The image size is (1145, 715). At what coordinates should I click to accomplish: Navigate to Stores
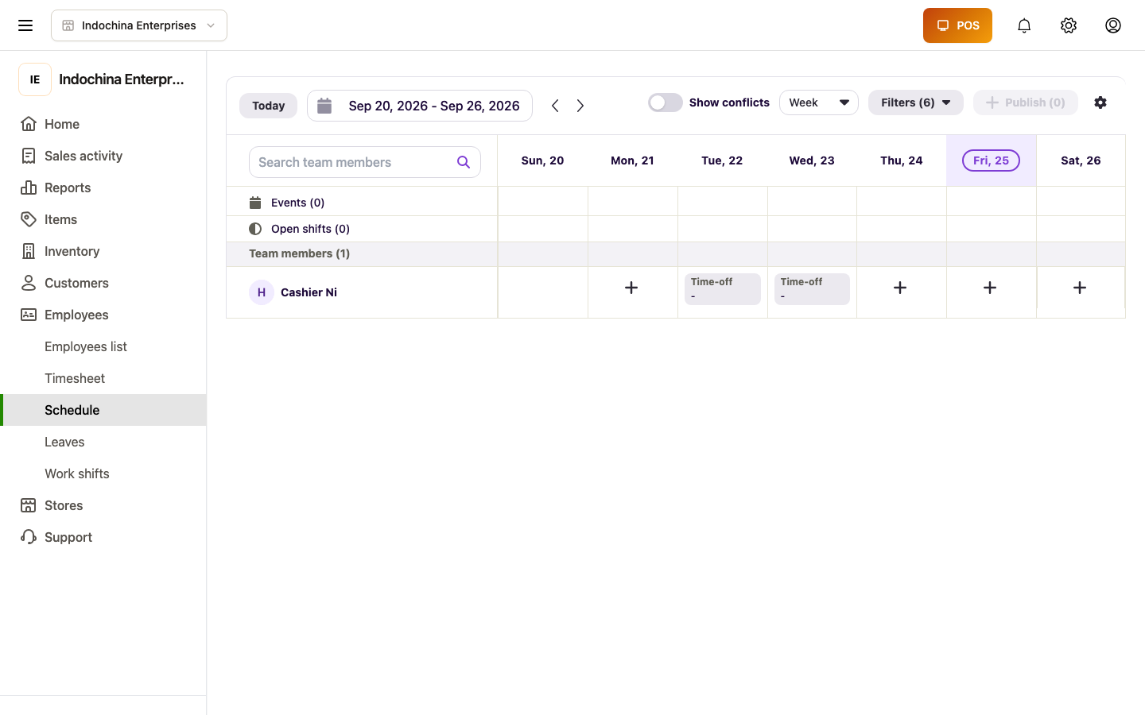point(103,505)
